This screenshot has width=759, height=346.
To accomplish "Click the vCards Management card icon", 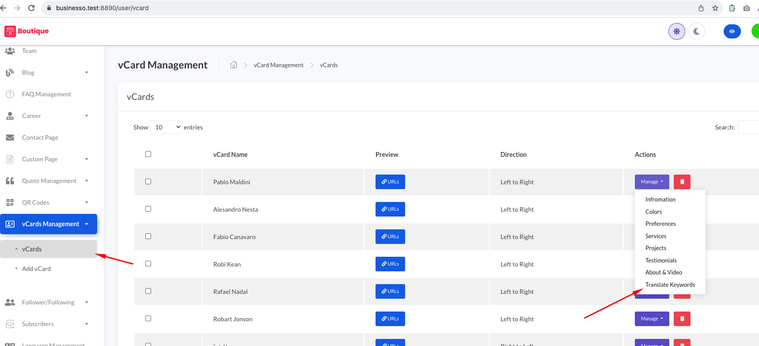I will [x=10, y=224].
